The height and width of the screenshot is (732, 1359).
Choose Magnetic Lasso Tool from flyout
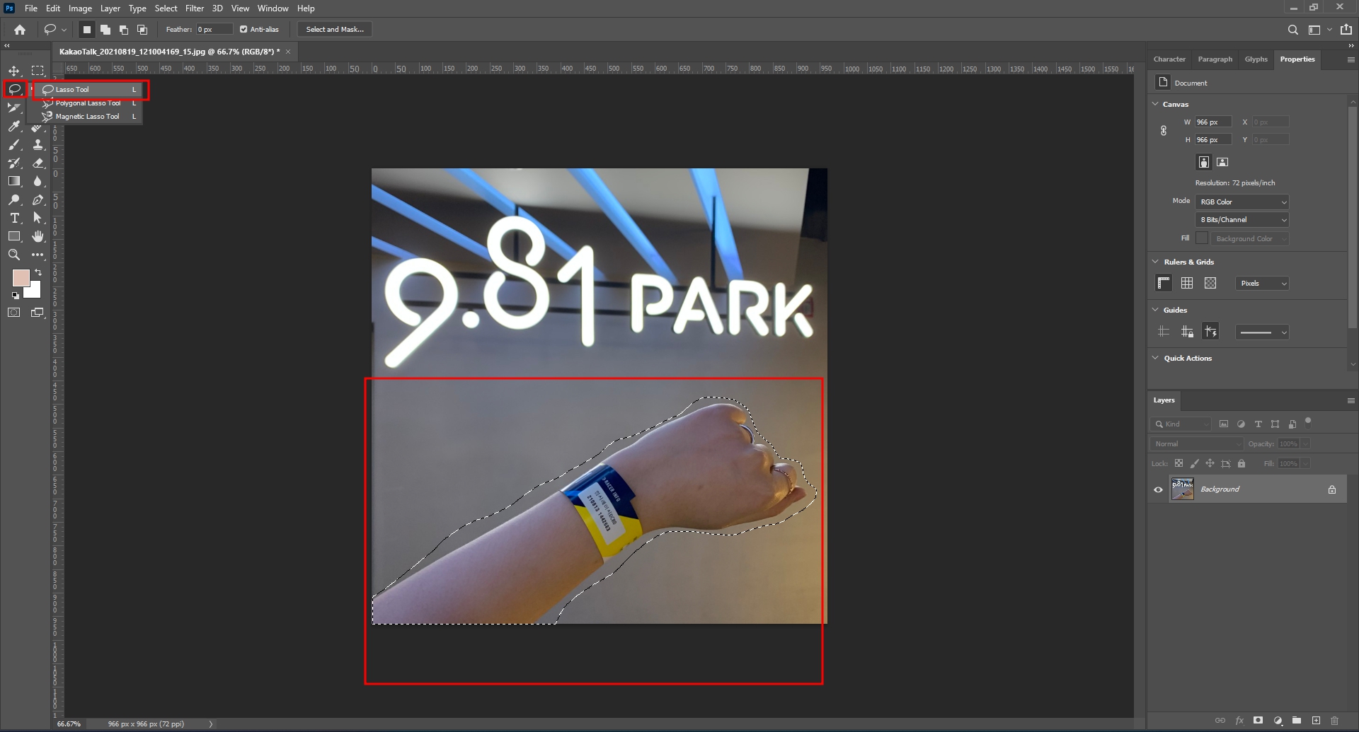coord(88,117)
